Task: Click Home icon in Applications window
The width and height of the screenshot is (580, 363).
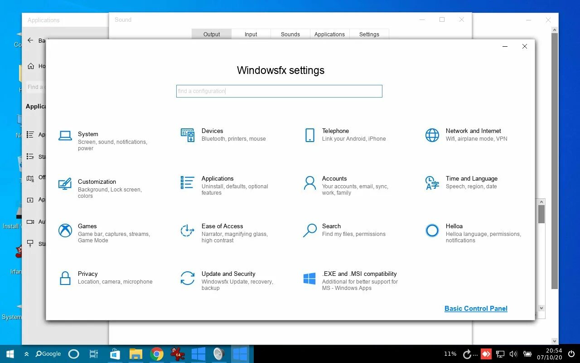Action: click(31, 66)
